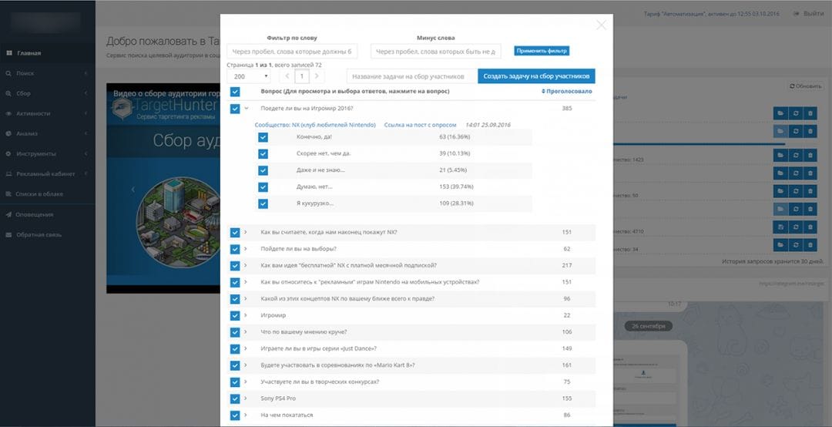Click the Сбор icon in sidebar

pyautogui.click(x=9, y=93)
